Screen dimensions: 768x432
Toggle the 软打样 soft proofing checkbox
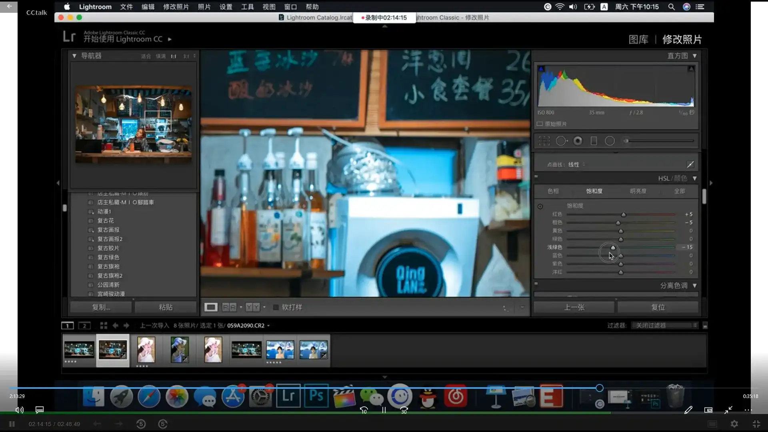[276, 307]
